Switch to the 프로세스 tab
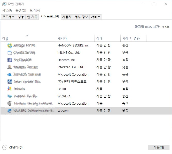 (x=9, y=17)
